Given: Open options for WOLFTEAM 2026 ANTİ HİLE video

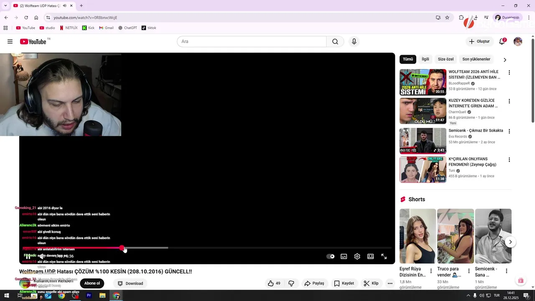Looking at the screenshot, I should (509, 73).
